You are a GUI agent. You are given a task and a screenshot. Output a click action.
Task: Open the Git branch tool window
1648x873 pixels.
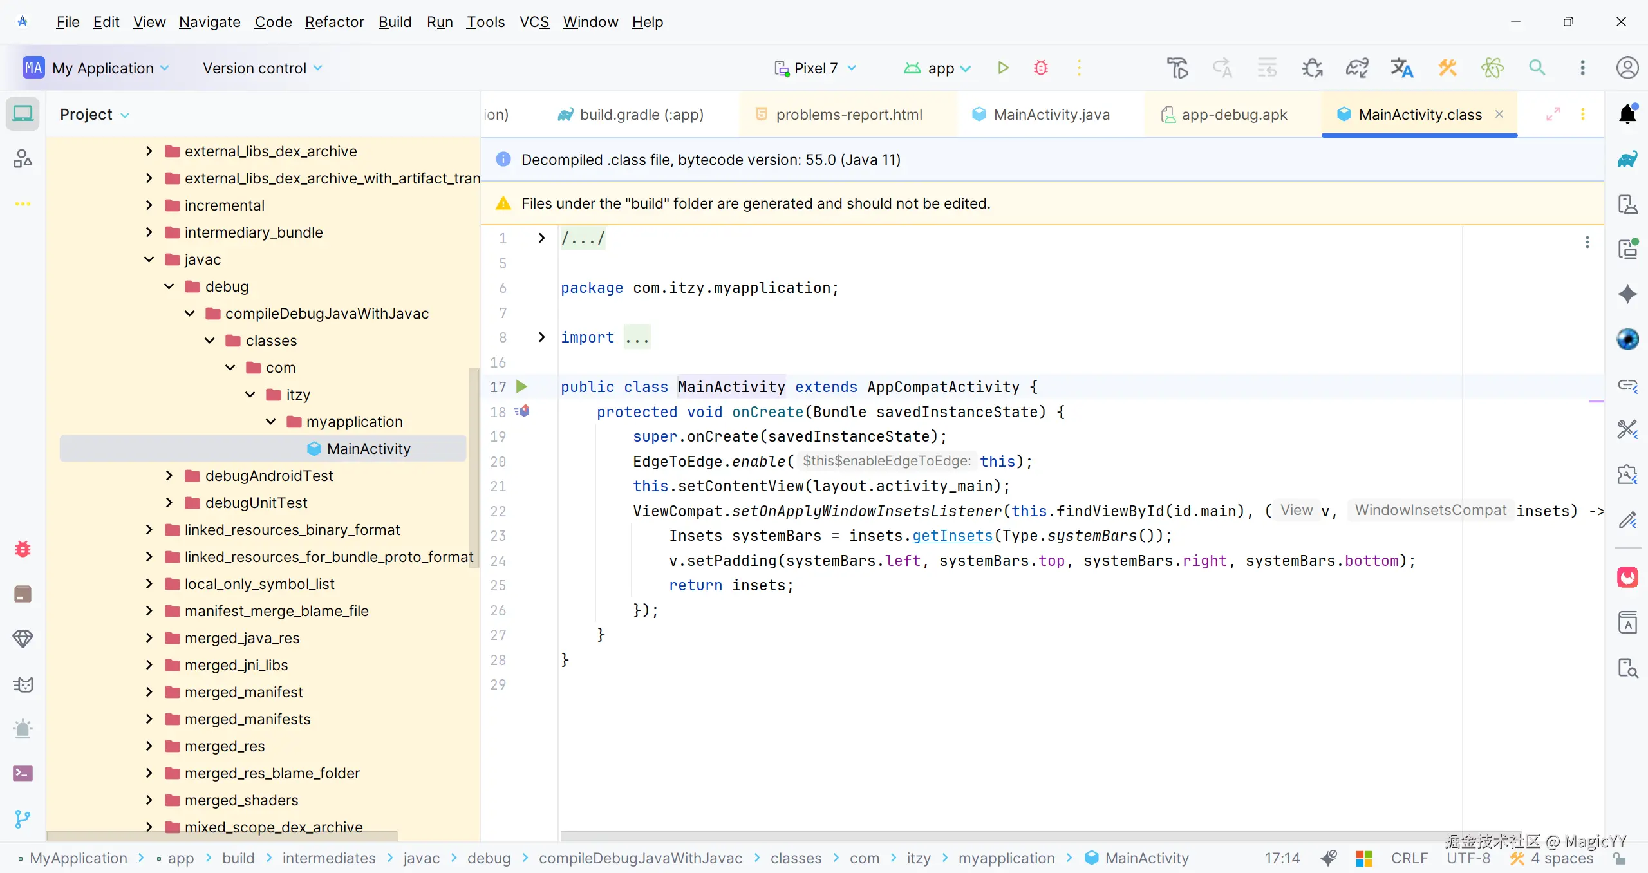[23, 818]
